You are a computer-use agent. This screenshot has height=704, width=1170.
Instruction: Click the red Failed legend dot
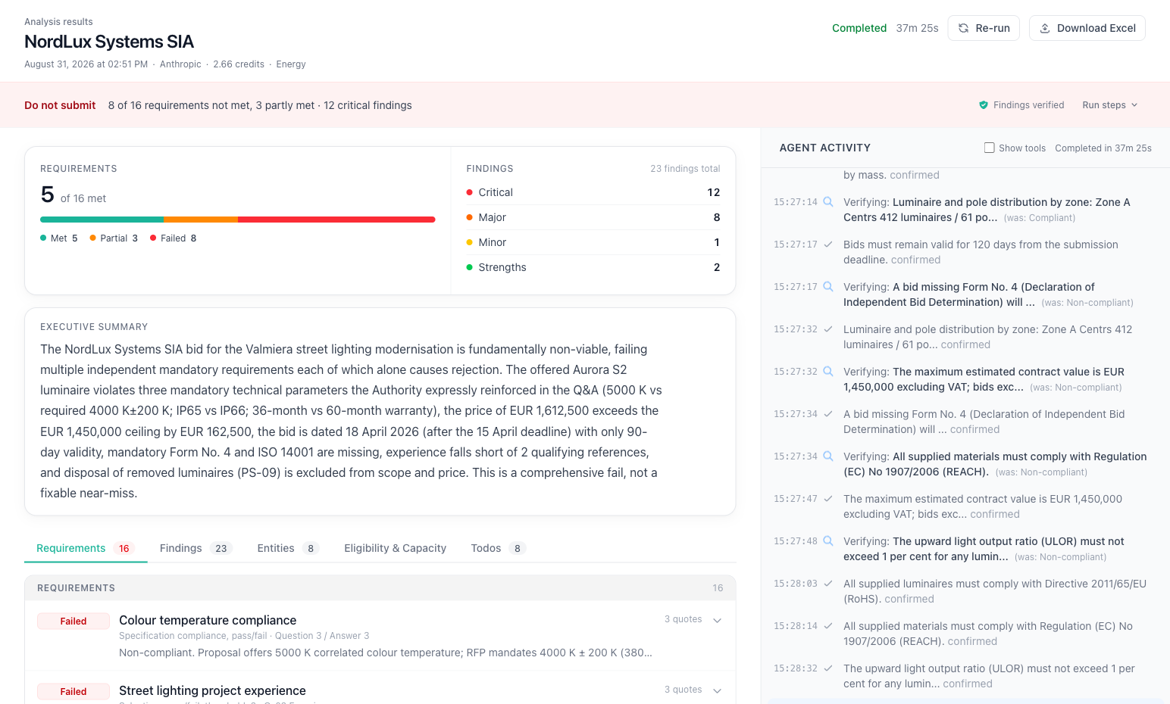[x=153, y=238]
